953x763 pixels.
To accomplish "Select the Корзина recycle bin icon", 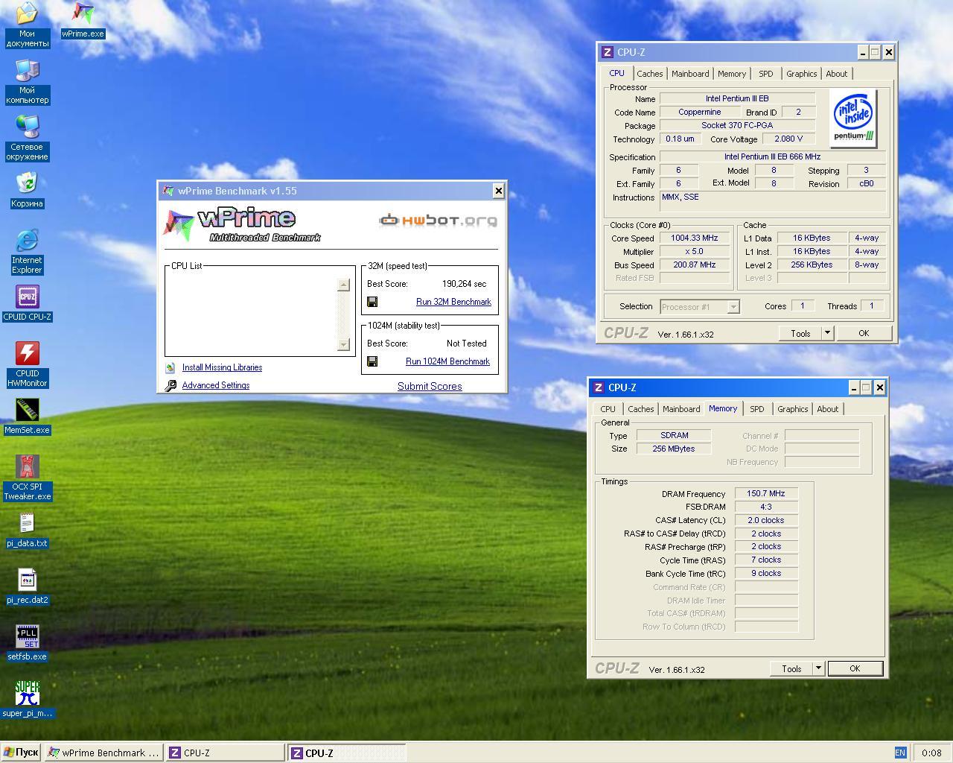I will click(x=27, y=191).
